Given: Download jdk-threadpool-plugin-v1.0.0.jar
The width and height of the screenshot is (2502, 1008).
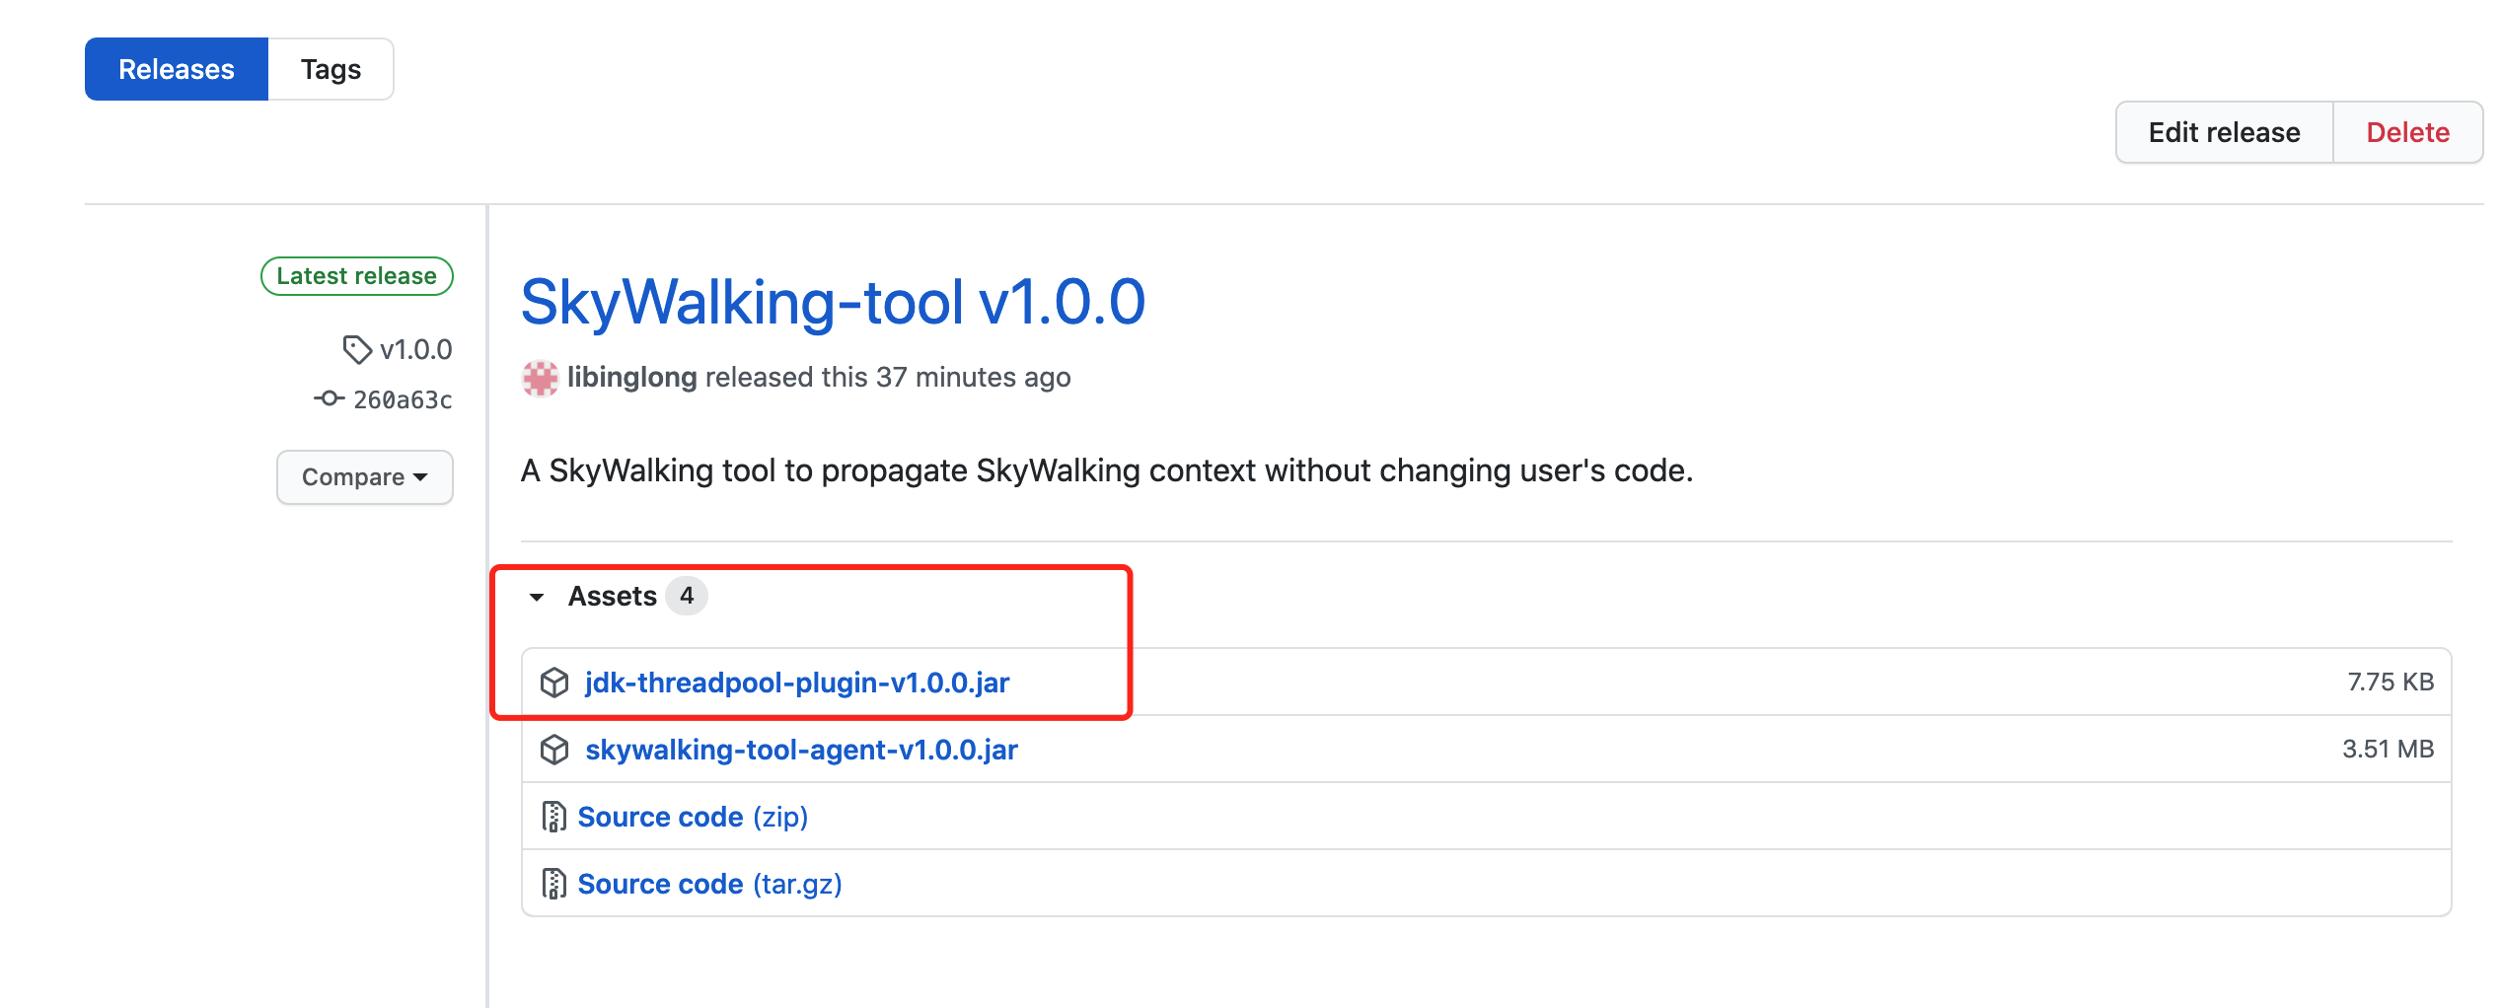Looking at the screenshot, I should 796,682.
